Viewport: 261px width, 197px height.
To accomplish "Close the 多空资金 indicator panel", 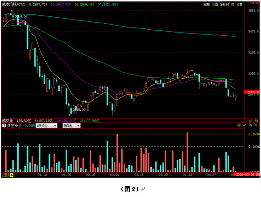I will click(x=256, y=125).
